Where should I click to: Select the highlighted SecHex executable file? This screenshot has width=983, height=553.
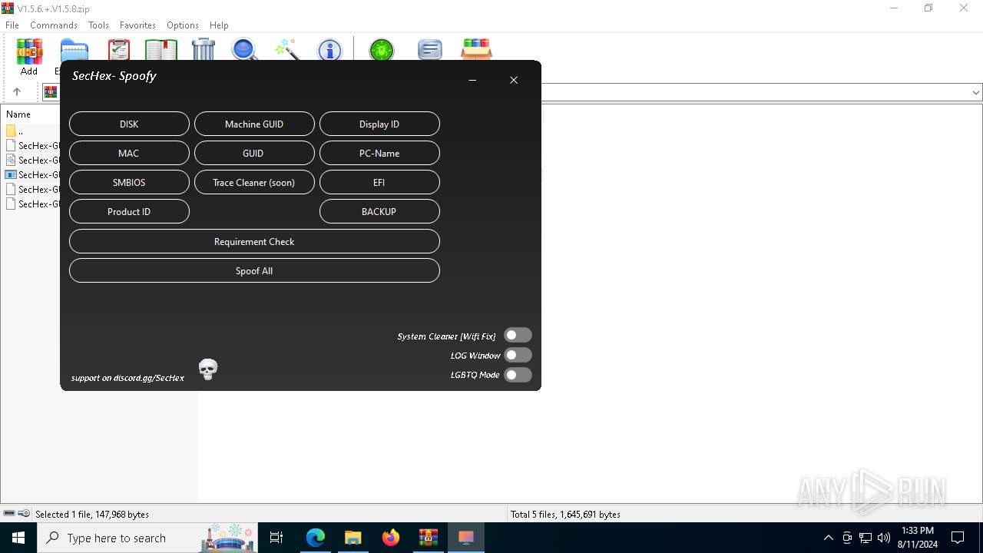[31, 174]
